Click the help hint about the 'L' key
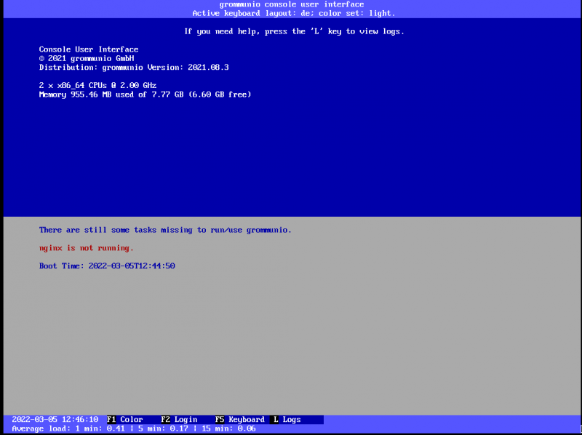 (294, 31)
